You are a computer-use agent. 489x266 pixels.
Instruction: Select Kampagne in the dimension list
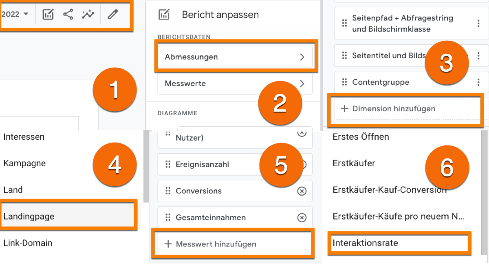(x=24, y=163)
